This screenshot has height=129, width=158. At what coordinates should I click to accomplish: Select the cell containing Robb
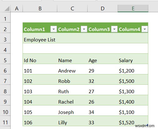point(72,79)
